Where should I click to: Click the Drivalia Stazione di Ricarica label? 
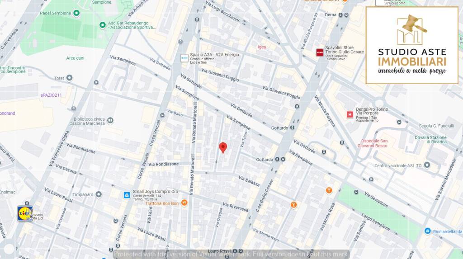point(430,140)
